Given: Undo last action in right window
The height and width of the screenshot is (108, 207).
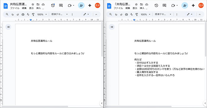Looking at the screenshot, I should point(116,14).
